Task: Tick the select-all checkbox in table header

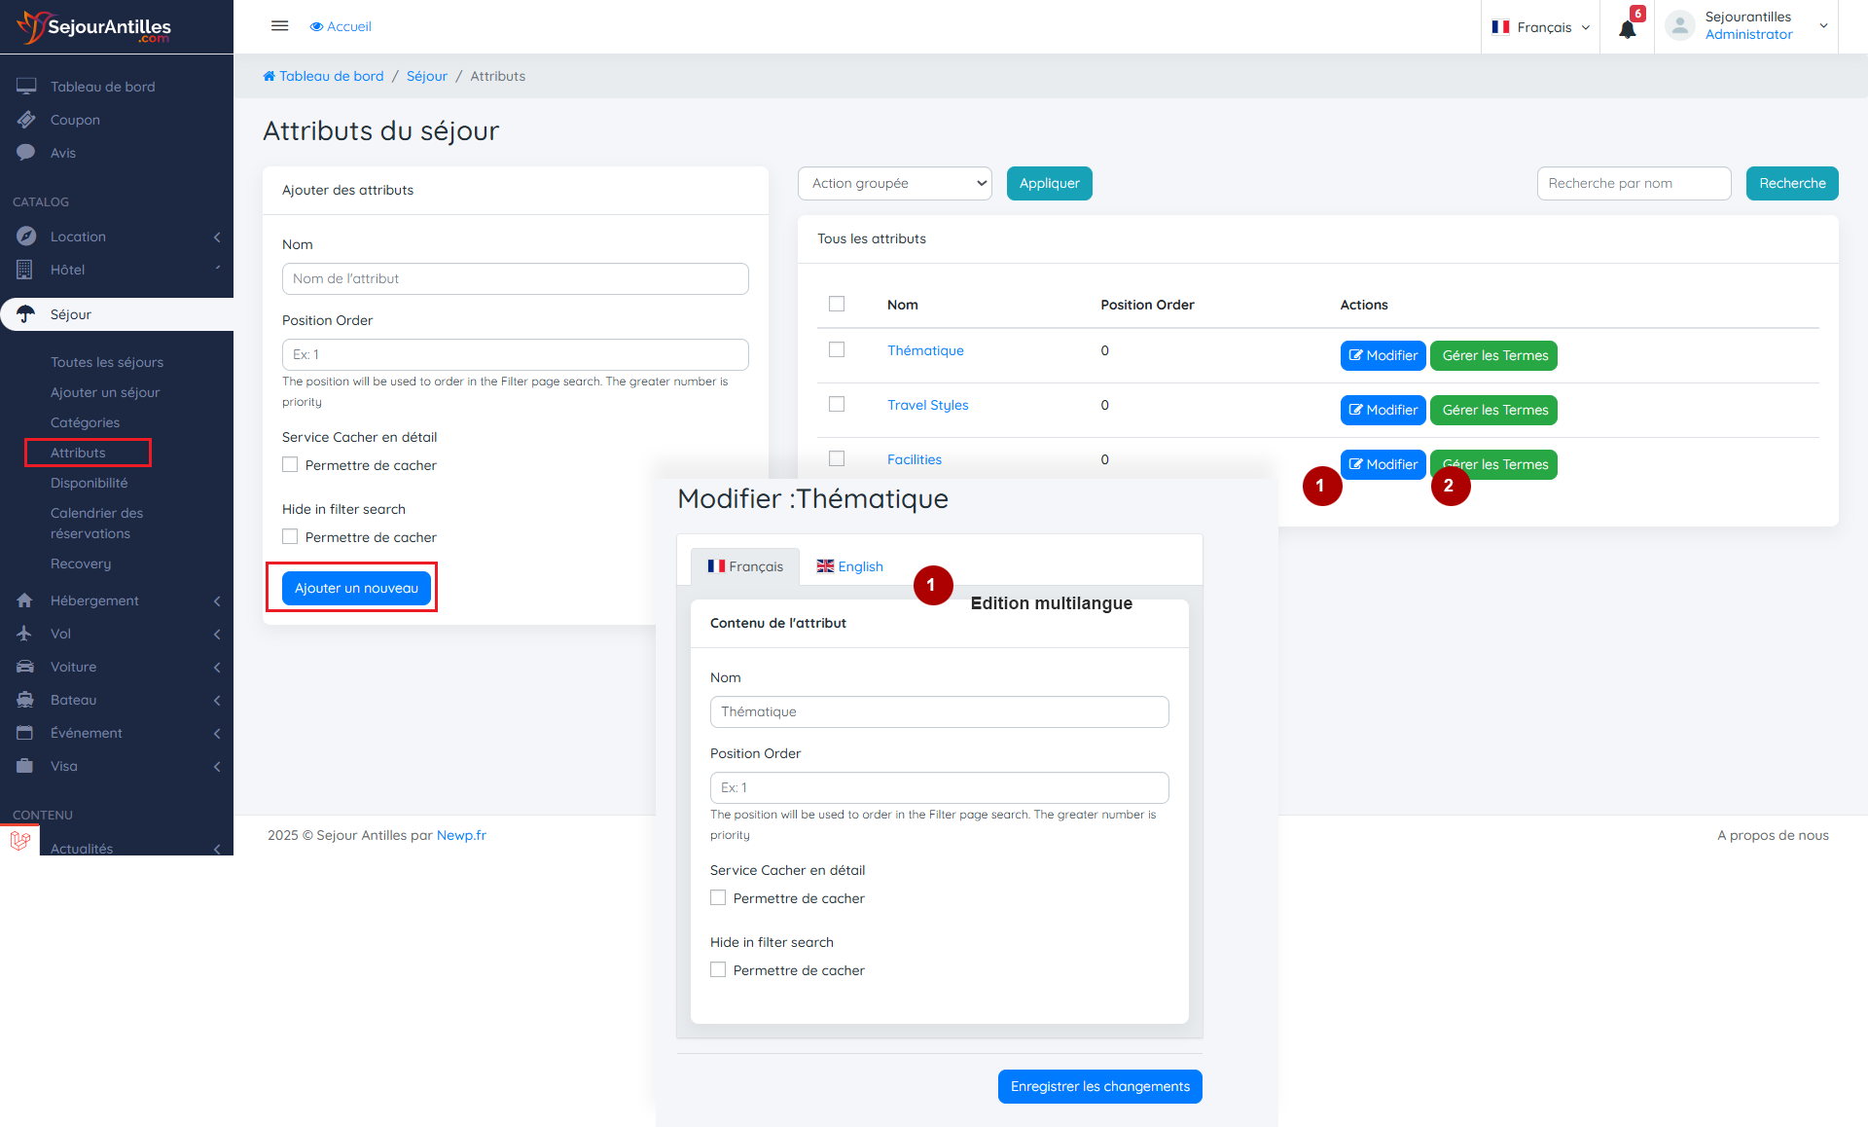Action: [837, 305]
